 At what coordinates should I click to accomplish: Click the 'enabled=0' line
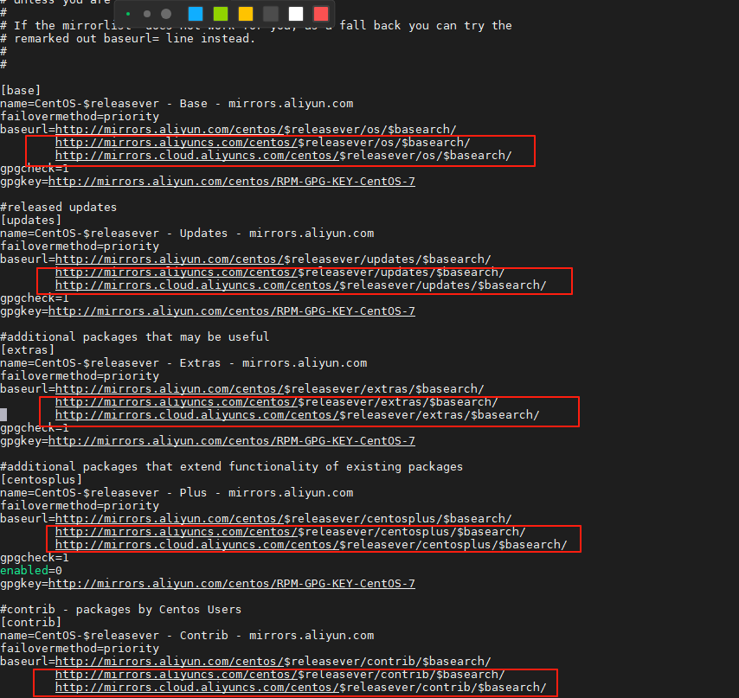coord(31,570)
